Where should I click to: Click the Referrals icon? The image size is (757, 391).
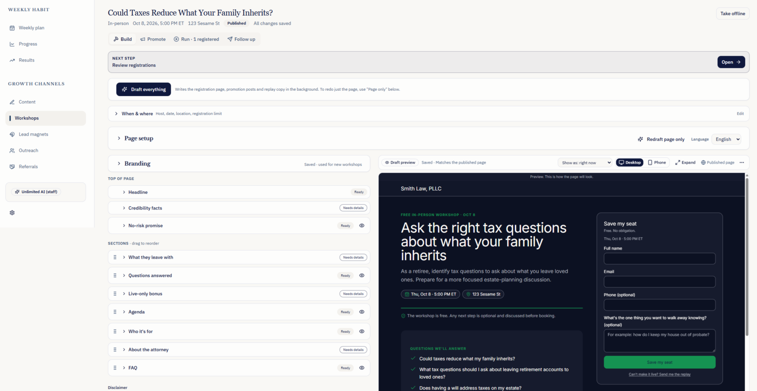12,166
